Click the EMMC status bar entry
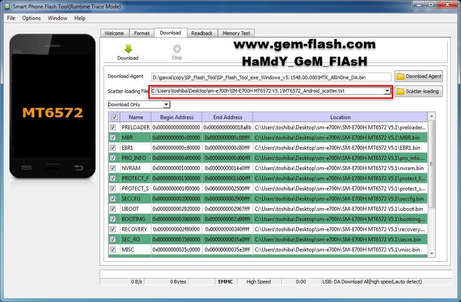This screenshot has width=461, height=302. click(x=225, y=282)
